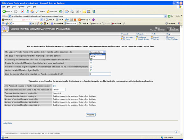This screenshot has height=140, width=184.
Task: Expand the Livelink Tools menu
Action: click(x=154, y=34)
